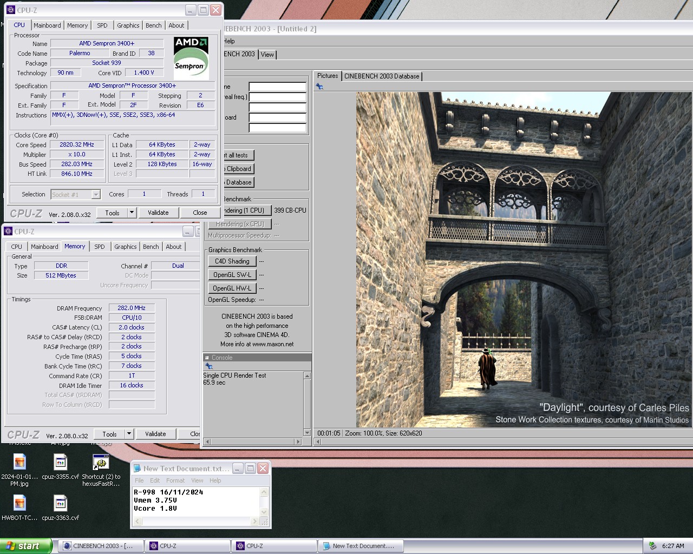Open the SPD tab in the CPU-Z Memory window
The image size is (693, 554).
(100, 247)
